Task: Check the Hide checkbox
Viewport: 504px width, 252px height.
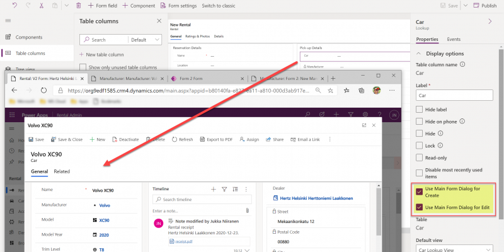Action: tap(419, 134)
